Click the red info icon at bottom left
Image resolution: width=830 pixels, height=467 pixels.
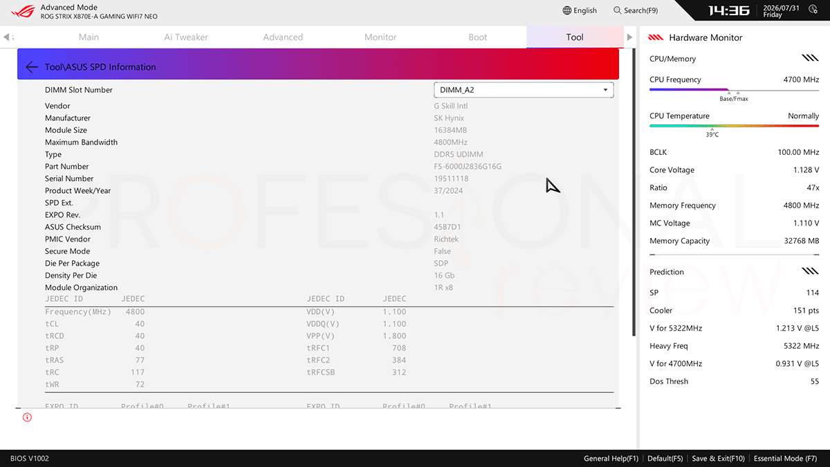27,417
